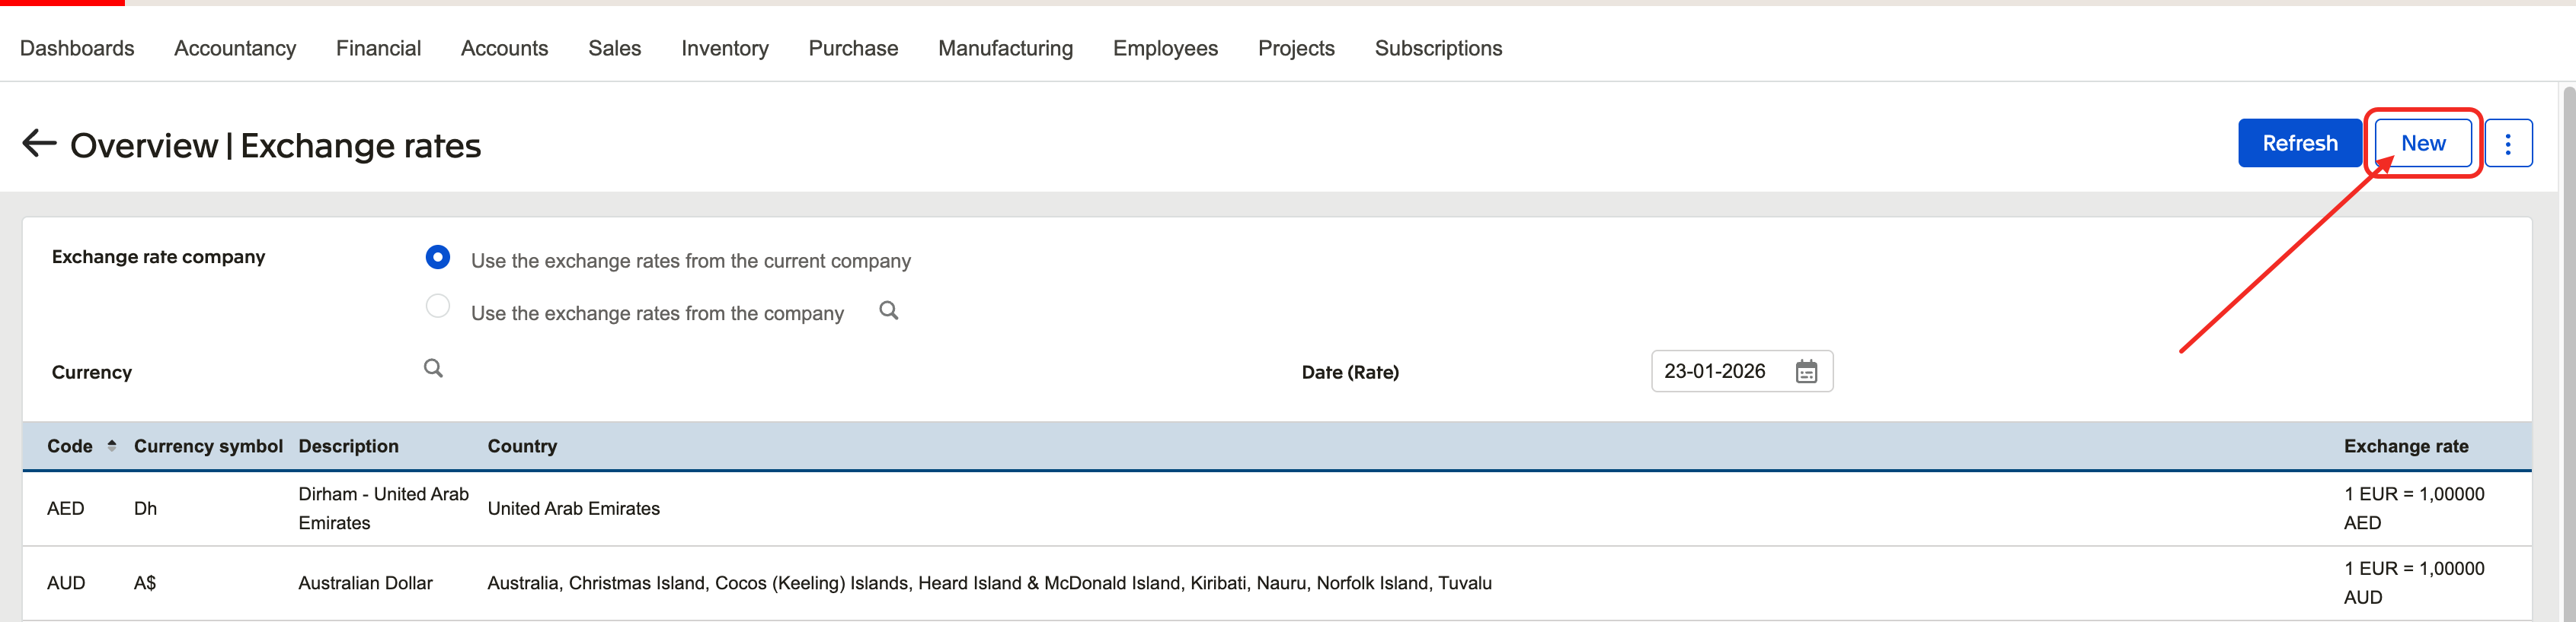This screenshot has width=2576, height=622.
Task: Click the New button
Action: 2422,144
